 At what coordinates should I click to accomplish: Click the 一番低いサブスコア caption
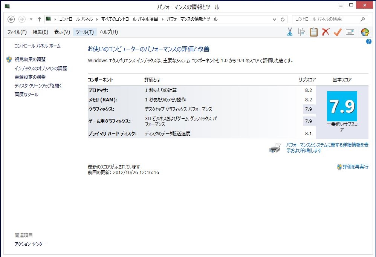click(342, 127)
